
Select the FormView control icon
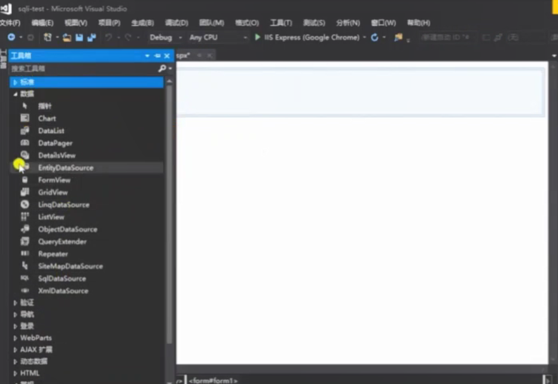(25, 180)
